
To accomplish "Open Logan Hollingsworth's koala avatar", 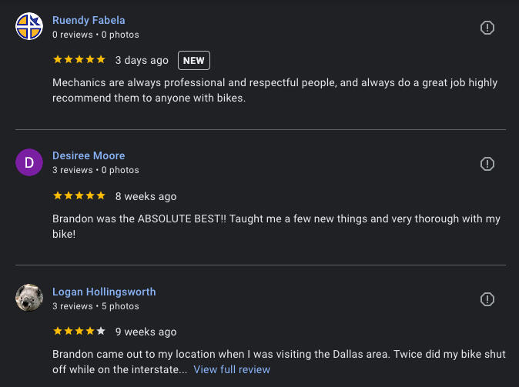I will (x=29, y=298).
